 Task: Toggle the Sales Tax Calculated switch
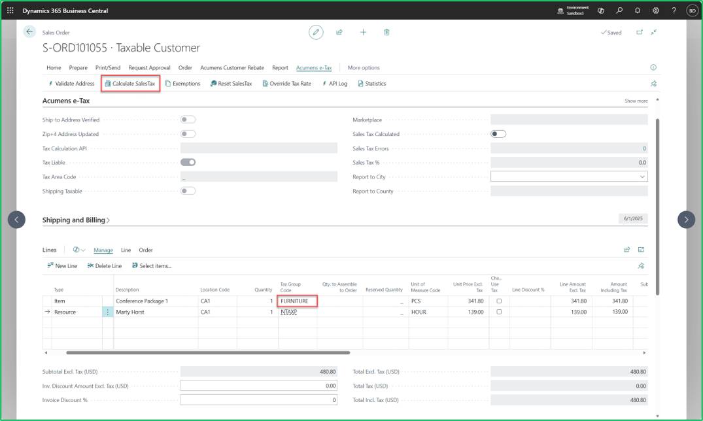498,134
